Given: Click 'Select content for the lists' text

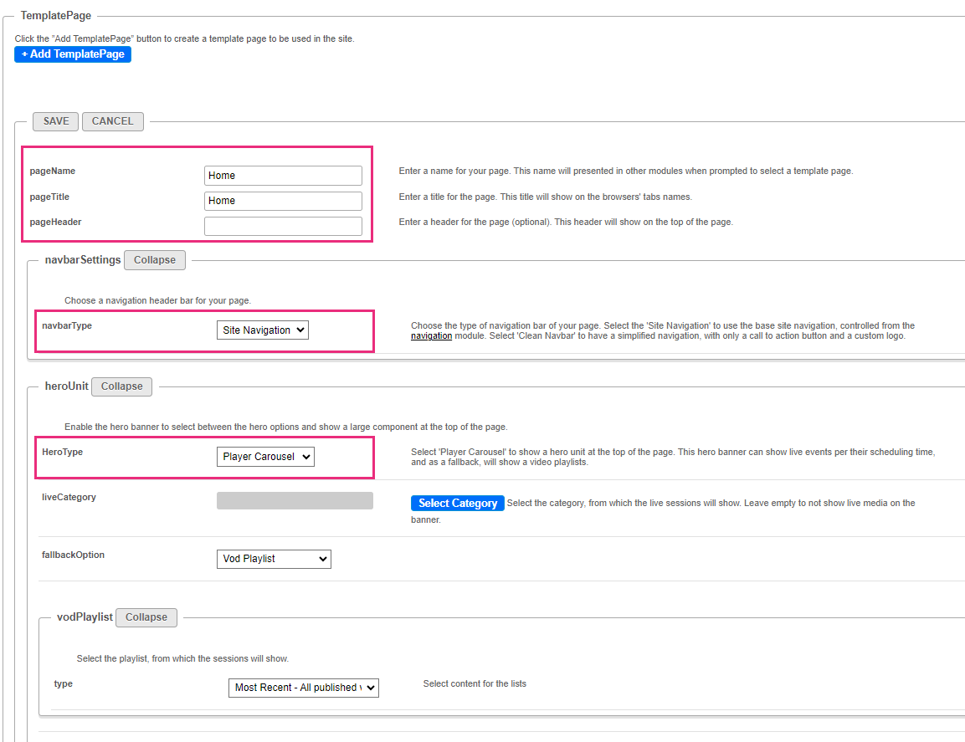Looking at the screenshot, I should [475, 683].
